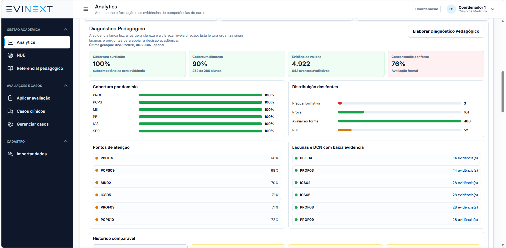Collapse the Avaliações e Casos section
This screenshot has width=506, height=248.
[x=66, y=86]
